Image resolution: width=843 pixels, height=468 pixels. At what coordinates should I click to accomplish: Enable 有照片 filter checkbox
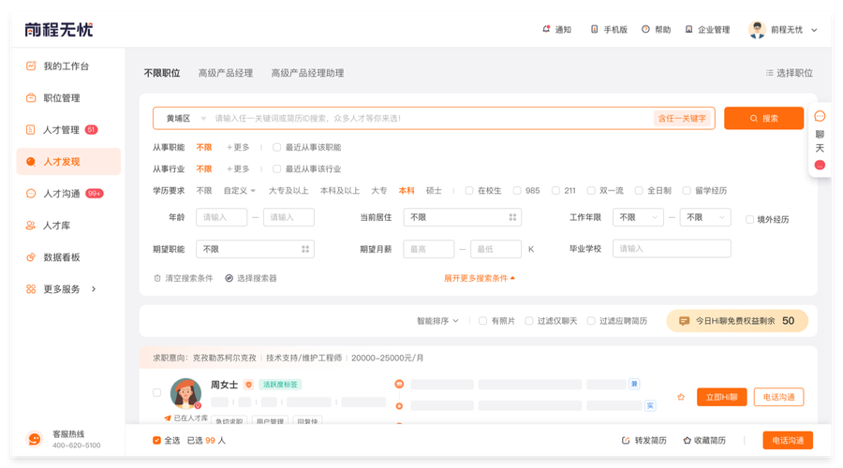point(482,321)
